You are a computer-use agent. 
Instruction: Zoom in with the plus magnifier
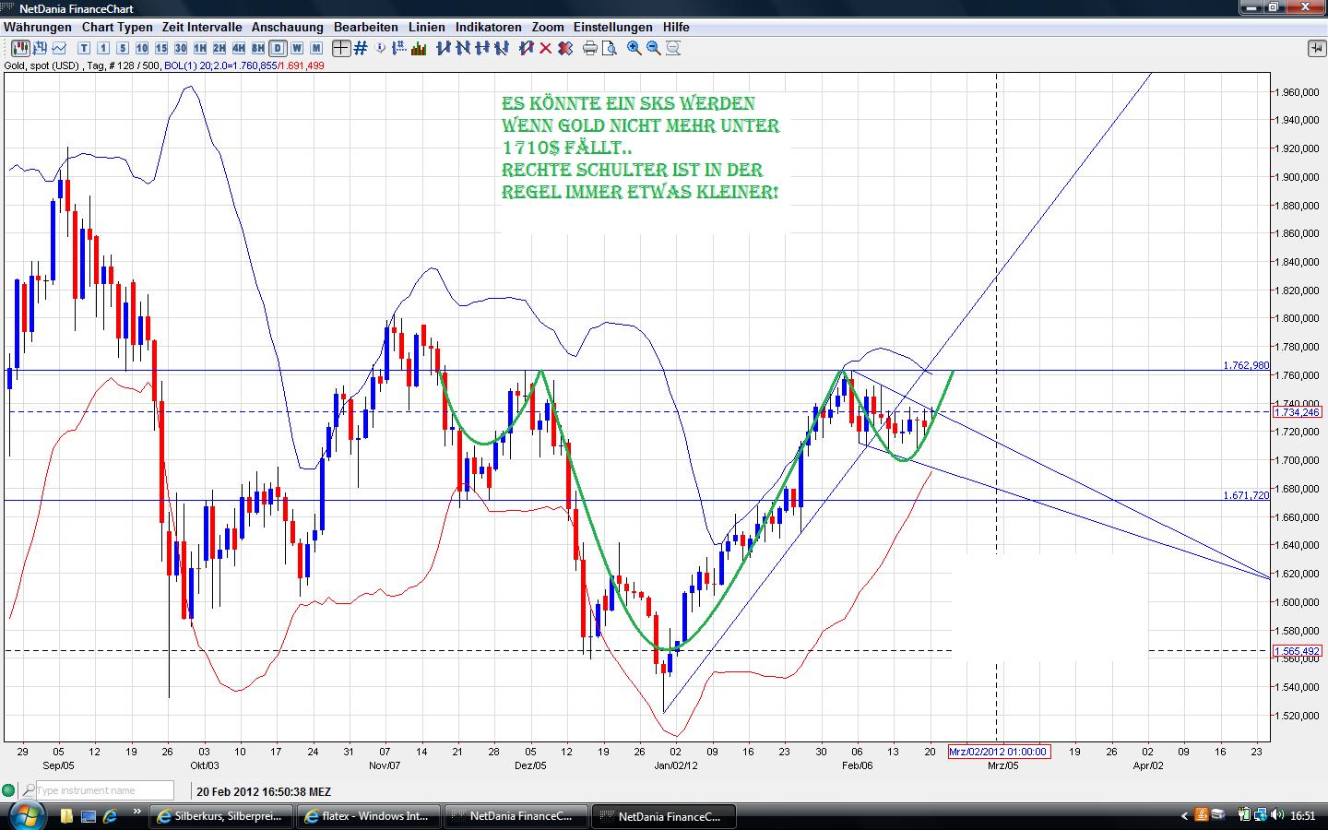[634, 48]
